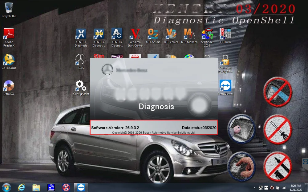The height and width of the screenshot is (192, 308).
Task: Click the red Sim icon behind the splash
Action: coord(99,56)
